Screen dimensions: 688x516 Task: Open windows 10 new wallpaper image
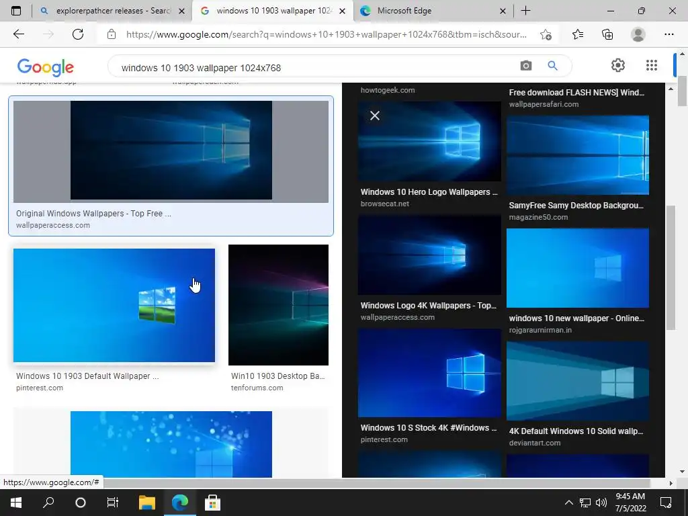pyautogui.click(x=578, y=267)
